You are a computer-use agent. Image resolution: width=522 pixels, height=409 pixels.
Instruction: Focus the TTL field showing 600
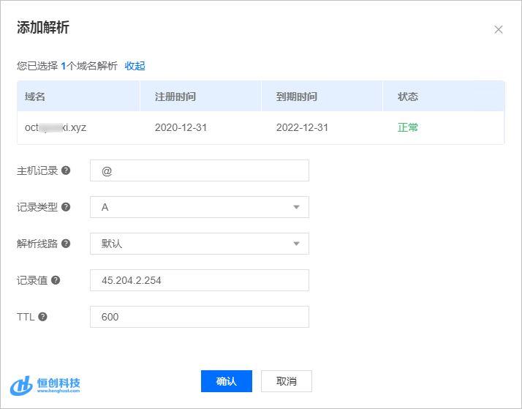[200, 317]
